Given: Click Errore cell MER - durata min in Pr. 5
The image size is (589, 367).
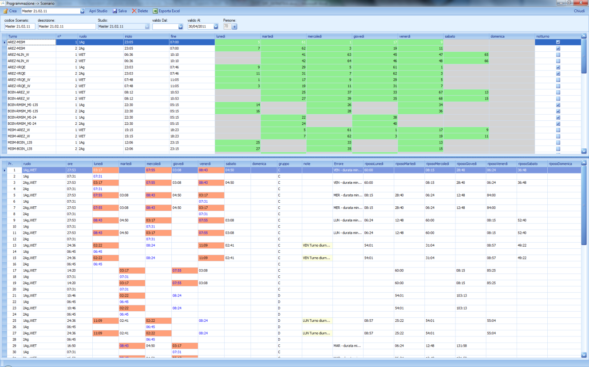Looking at the screenshot, I should point(348,195).
